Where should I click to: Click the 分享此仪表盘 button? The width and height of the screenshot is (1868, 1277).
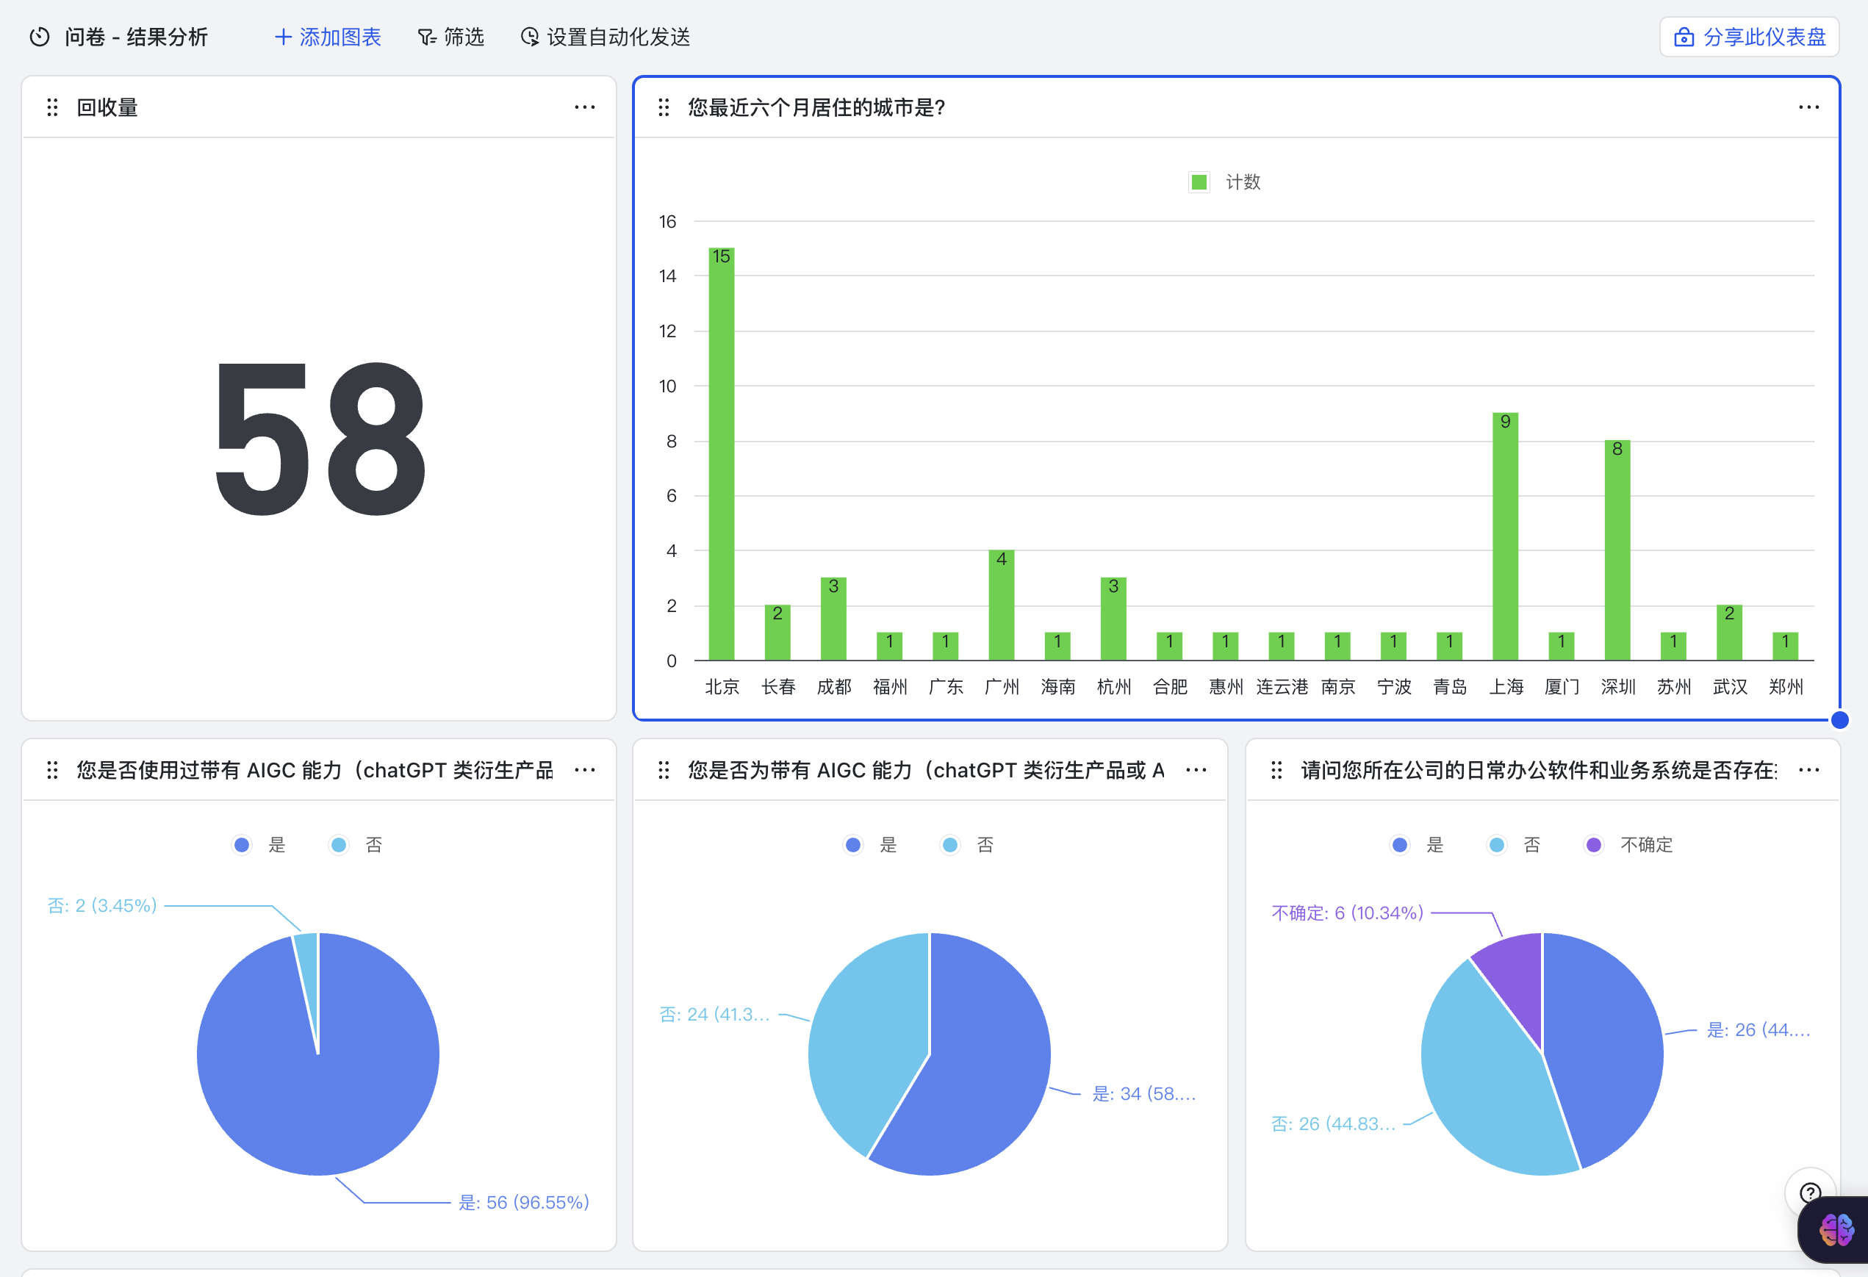pyautogui.click(x=1749, y=37)
